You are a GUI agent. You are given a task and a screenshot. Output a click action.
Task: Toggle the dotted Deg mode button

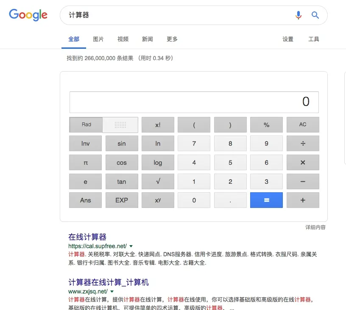[120, 125]
